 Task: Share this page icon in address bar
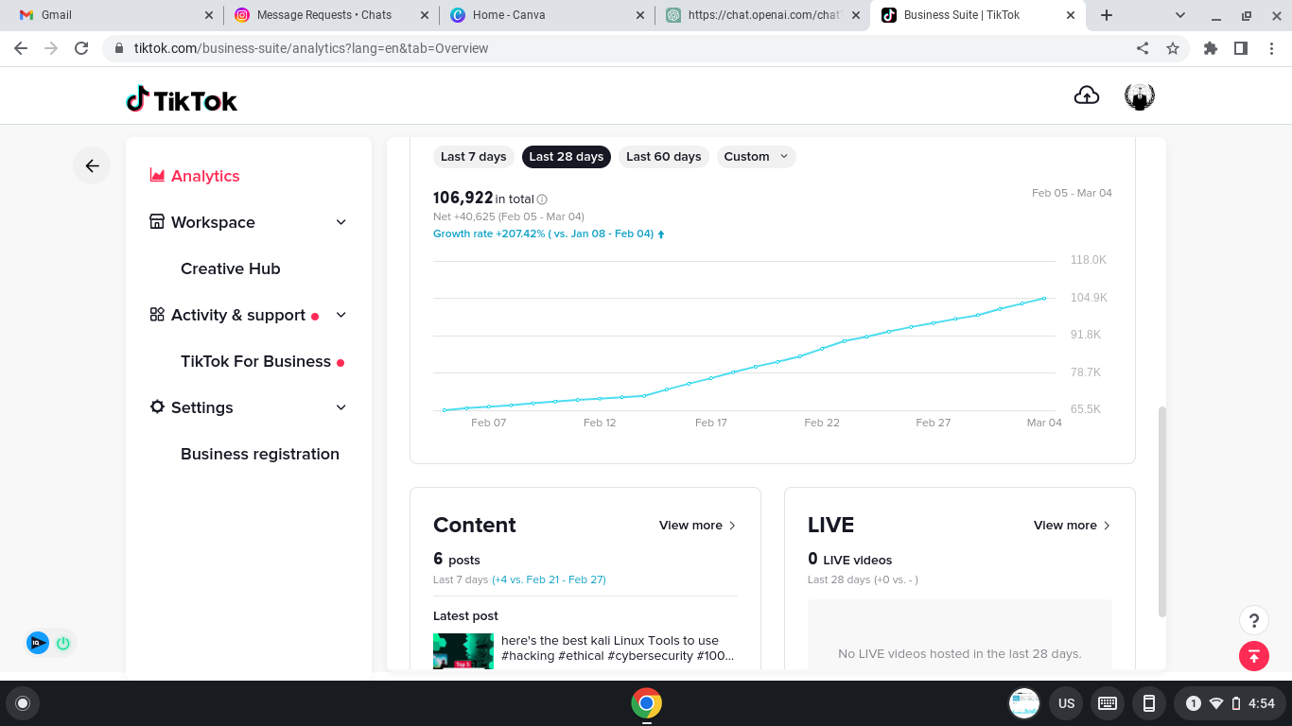tap(1143, 48)
